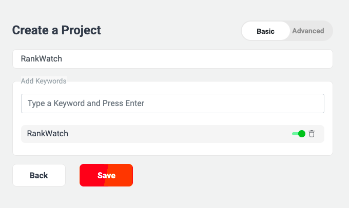Screen dimensions: 349x208
Task: Click the Save button
Action: click(106, 175)
